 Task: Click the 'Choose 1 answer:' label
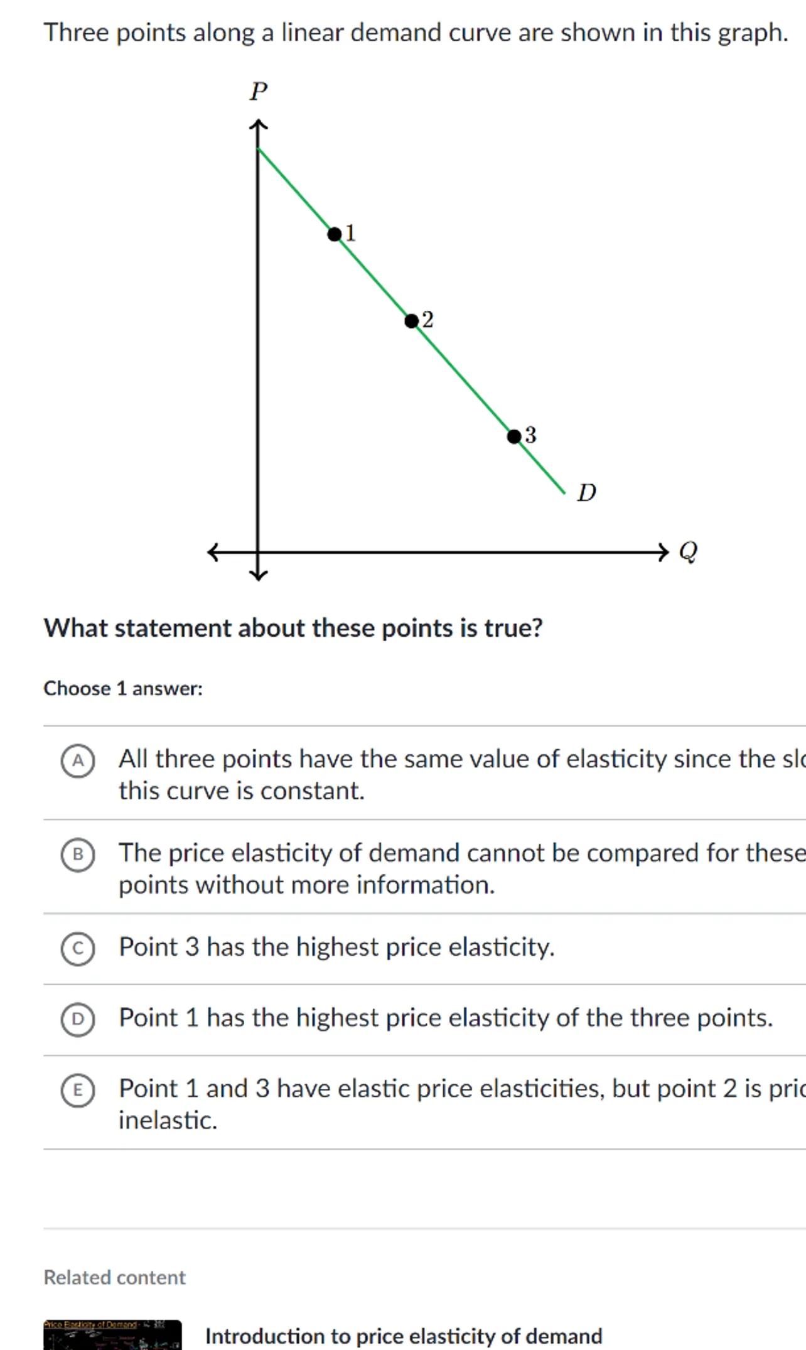click(123, 689)
